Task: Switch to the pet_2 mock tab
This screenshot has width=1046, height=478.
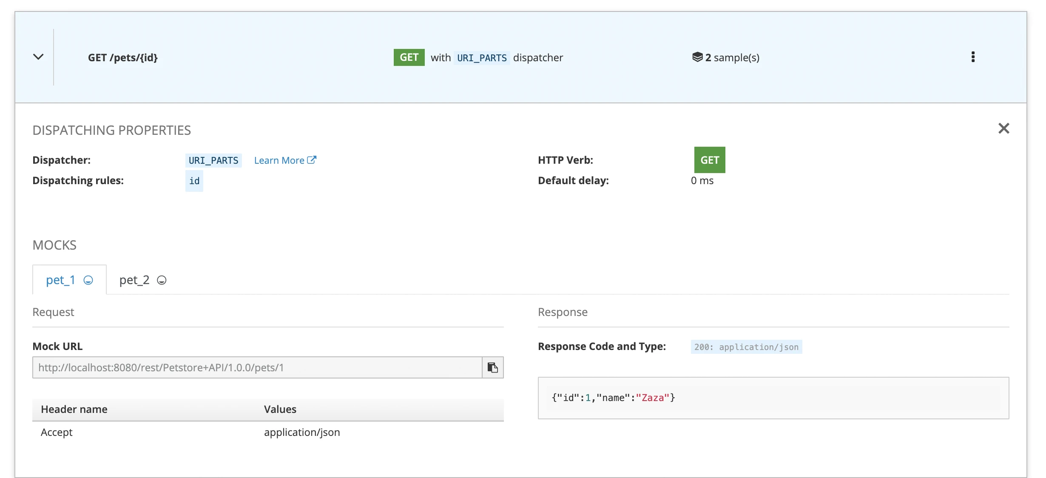Action: point(134,280)
